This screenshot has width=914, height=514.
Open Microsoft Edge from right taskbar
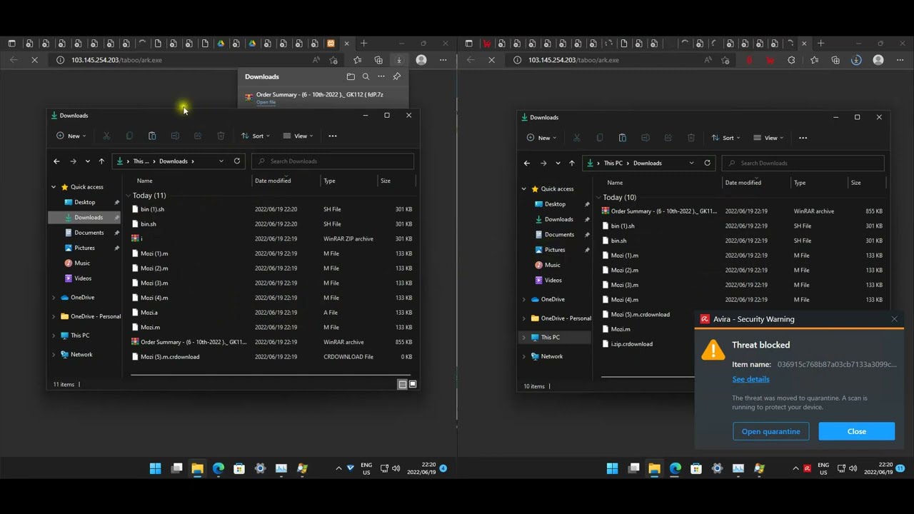coord(675,468)
